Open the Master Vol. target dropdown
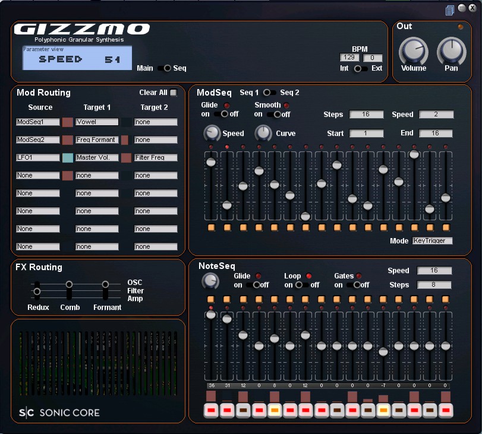The image size is (482, 434). tap(97, 157)
